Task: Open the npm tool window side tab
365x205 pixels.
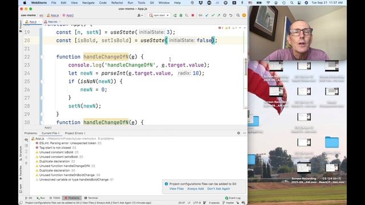Action: (x=21, y=188)
